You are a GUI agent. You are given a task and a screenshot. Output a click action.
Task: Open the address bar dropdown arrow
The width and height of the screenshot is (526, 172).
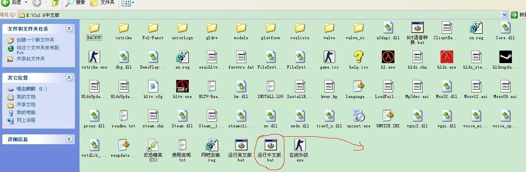point(504,14)
